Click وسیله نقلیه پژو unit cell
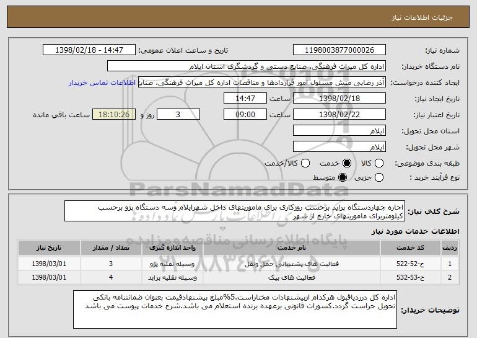 tap(172, 264)
